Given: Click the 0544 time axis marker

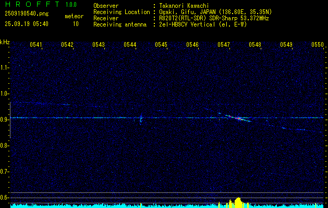Looking at the screenshot, I should coord(130,44).
